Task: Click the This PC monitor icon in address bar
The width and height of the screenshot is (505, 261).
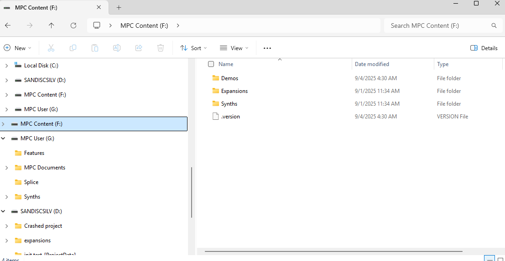Action: [x=97, y=26]
